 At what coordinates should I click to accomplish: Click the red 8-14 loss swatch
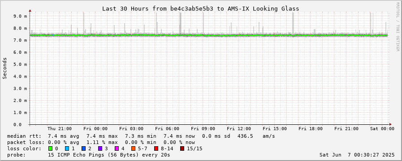156,148
